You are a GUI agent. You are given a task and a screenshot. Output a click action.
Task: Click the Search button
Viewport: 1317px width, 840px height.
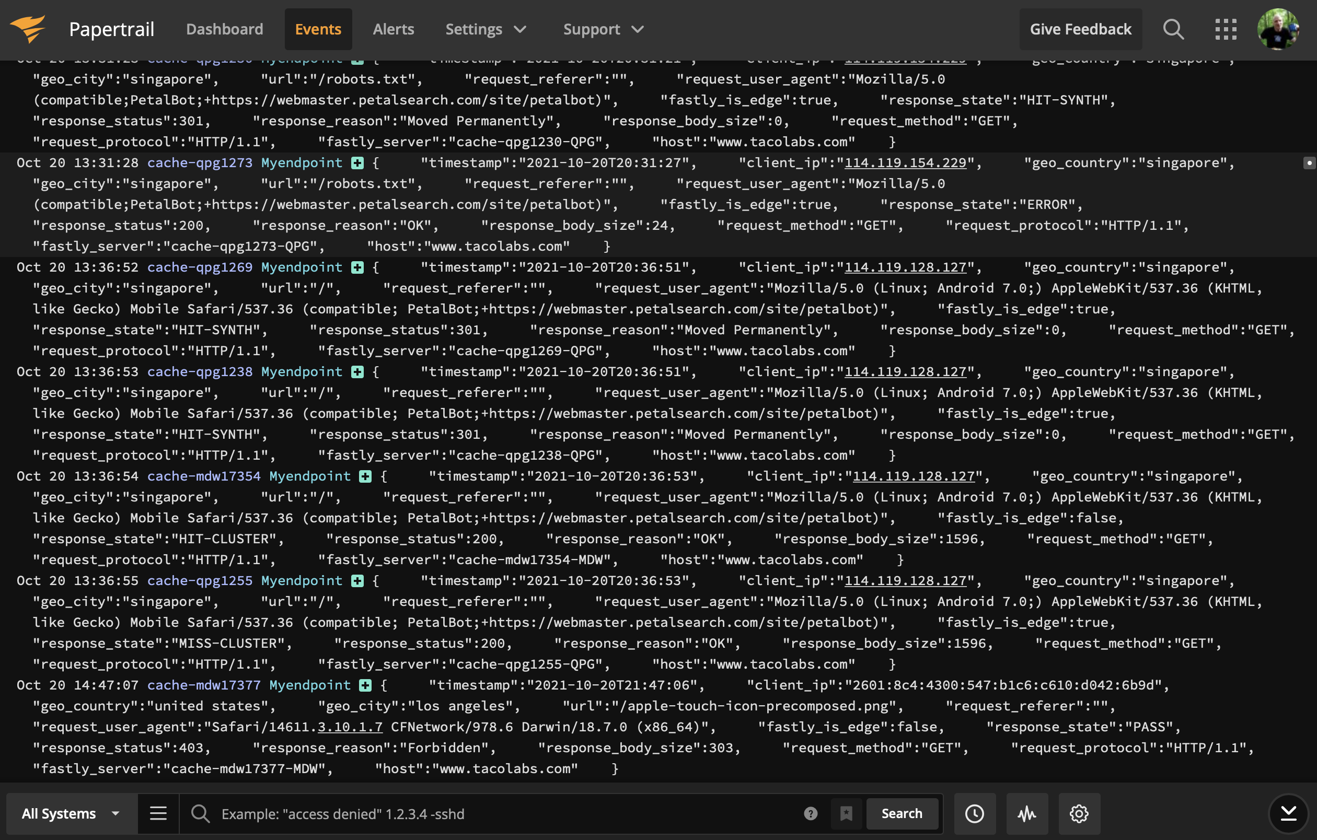[x=902, y=812]
